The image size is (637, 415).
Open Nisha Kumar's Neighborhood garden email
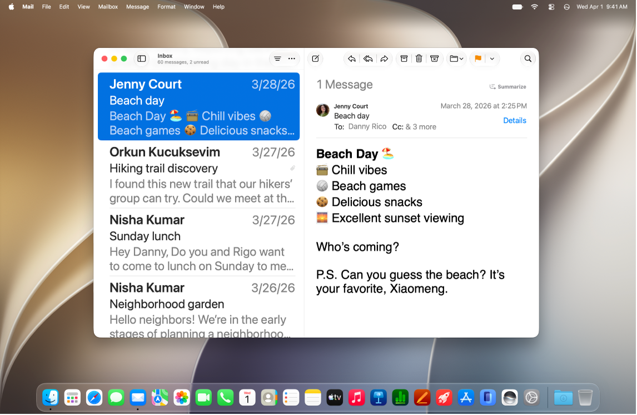198,307
